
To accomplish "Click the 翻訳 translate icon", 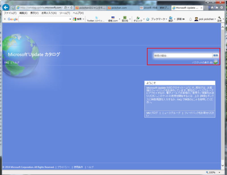I will coord(171,19).
